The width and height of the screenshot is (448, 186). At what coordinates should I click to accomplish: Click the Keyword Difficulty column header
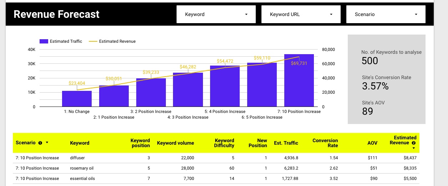coord(224,143)
